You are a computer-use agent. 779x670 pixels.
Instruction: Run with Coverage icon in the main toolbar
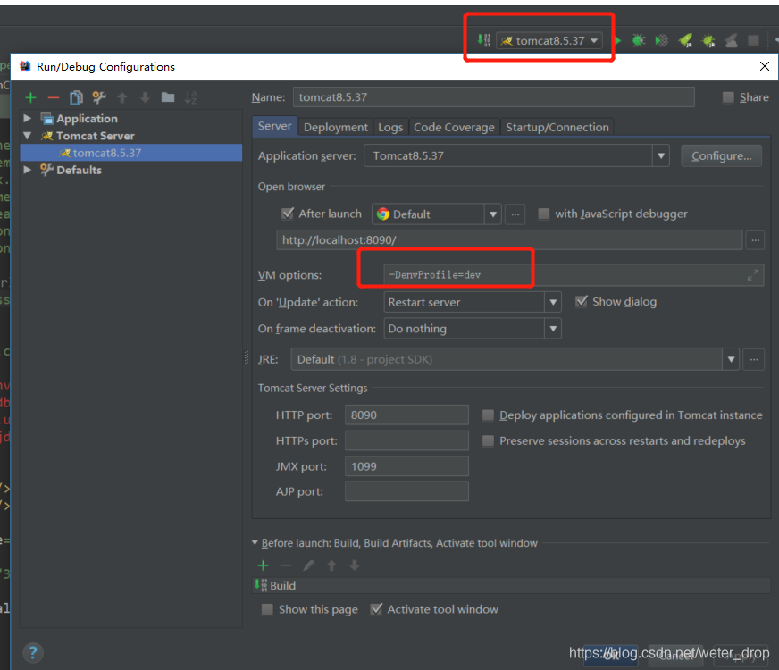662,40
